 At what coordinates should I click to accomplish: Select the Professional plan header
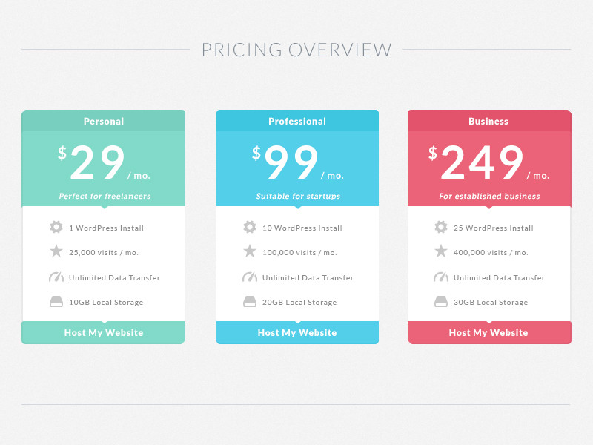[x=297, y=121]
